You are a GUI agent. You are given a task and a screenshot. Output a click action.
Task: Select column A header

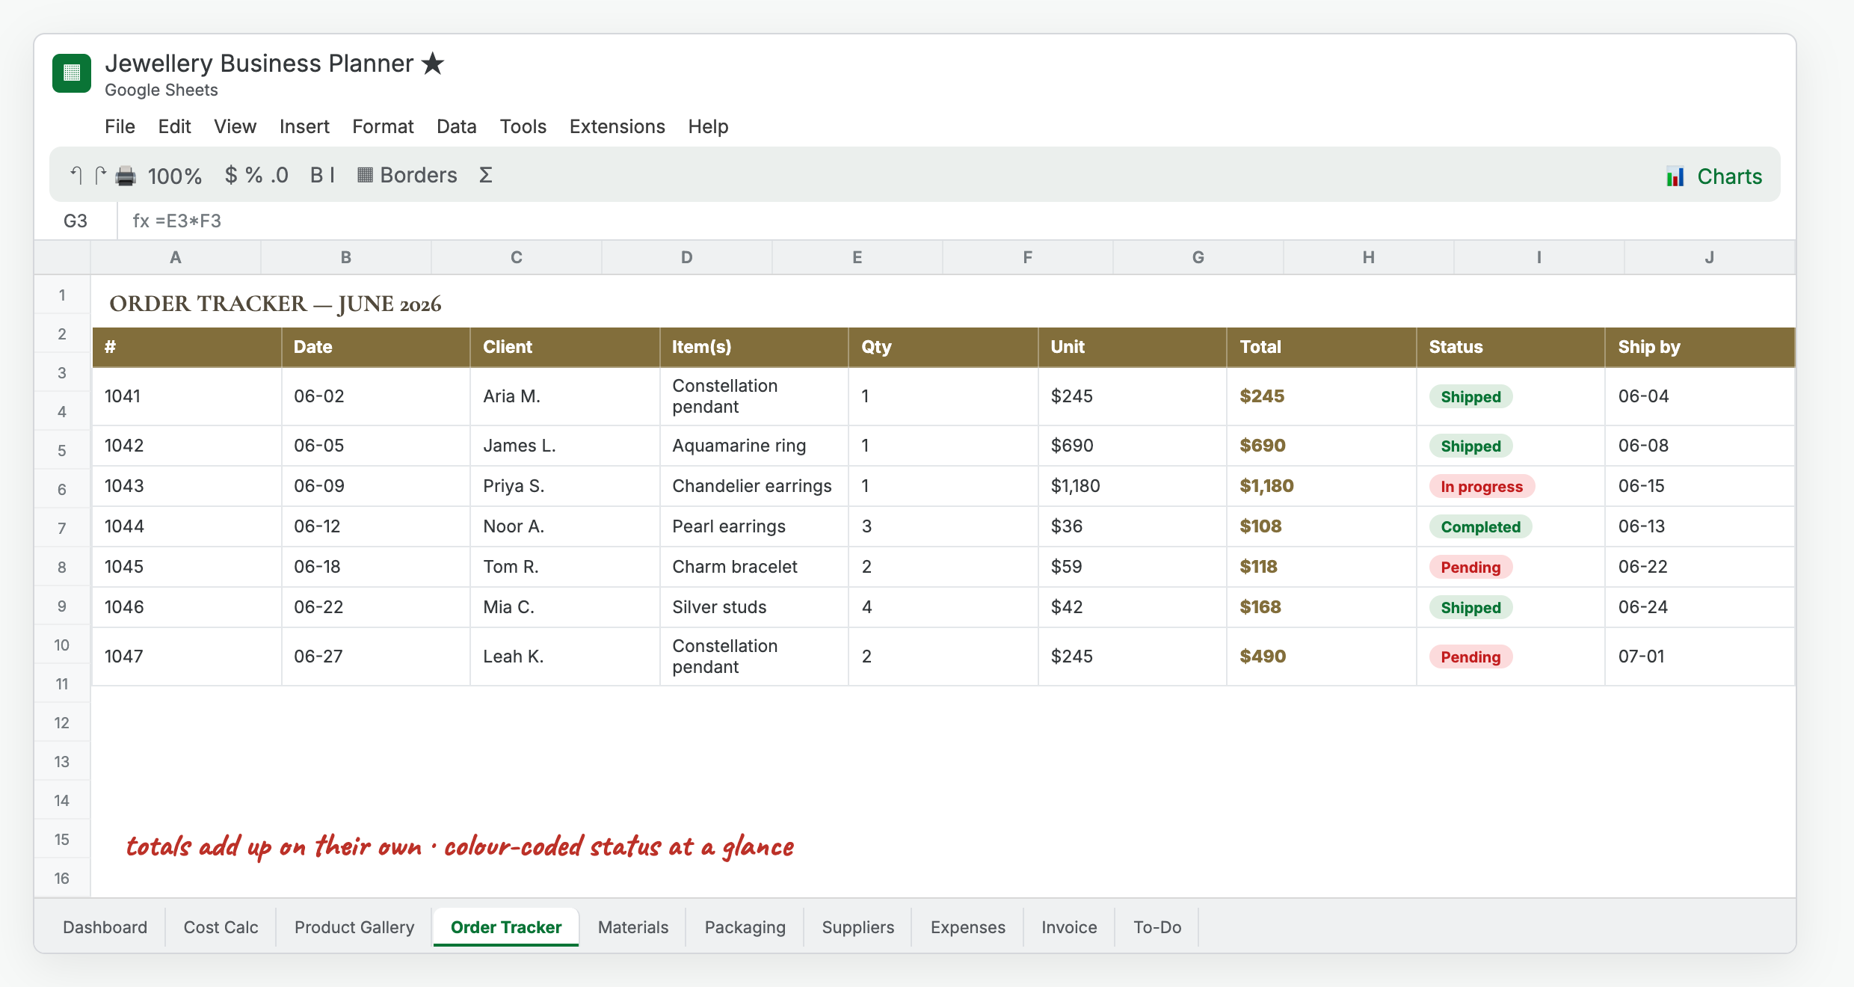point(176,257)
